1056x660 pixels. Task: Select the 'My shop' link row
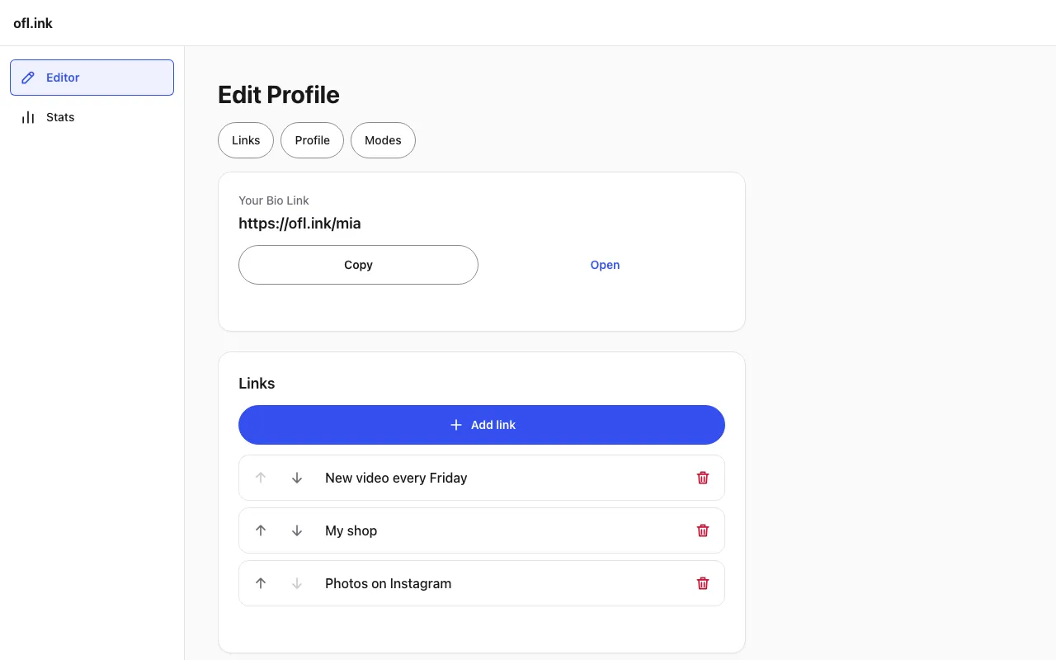pyautogui.click(x=482, y=530)
